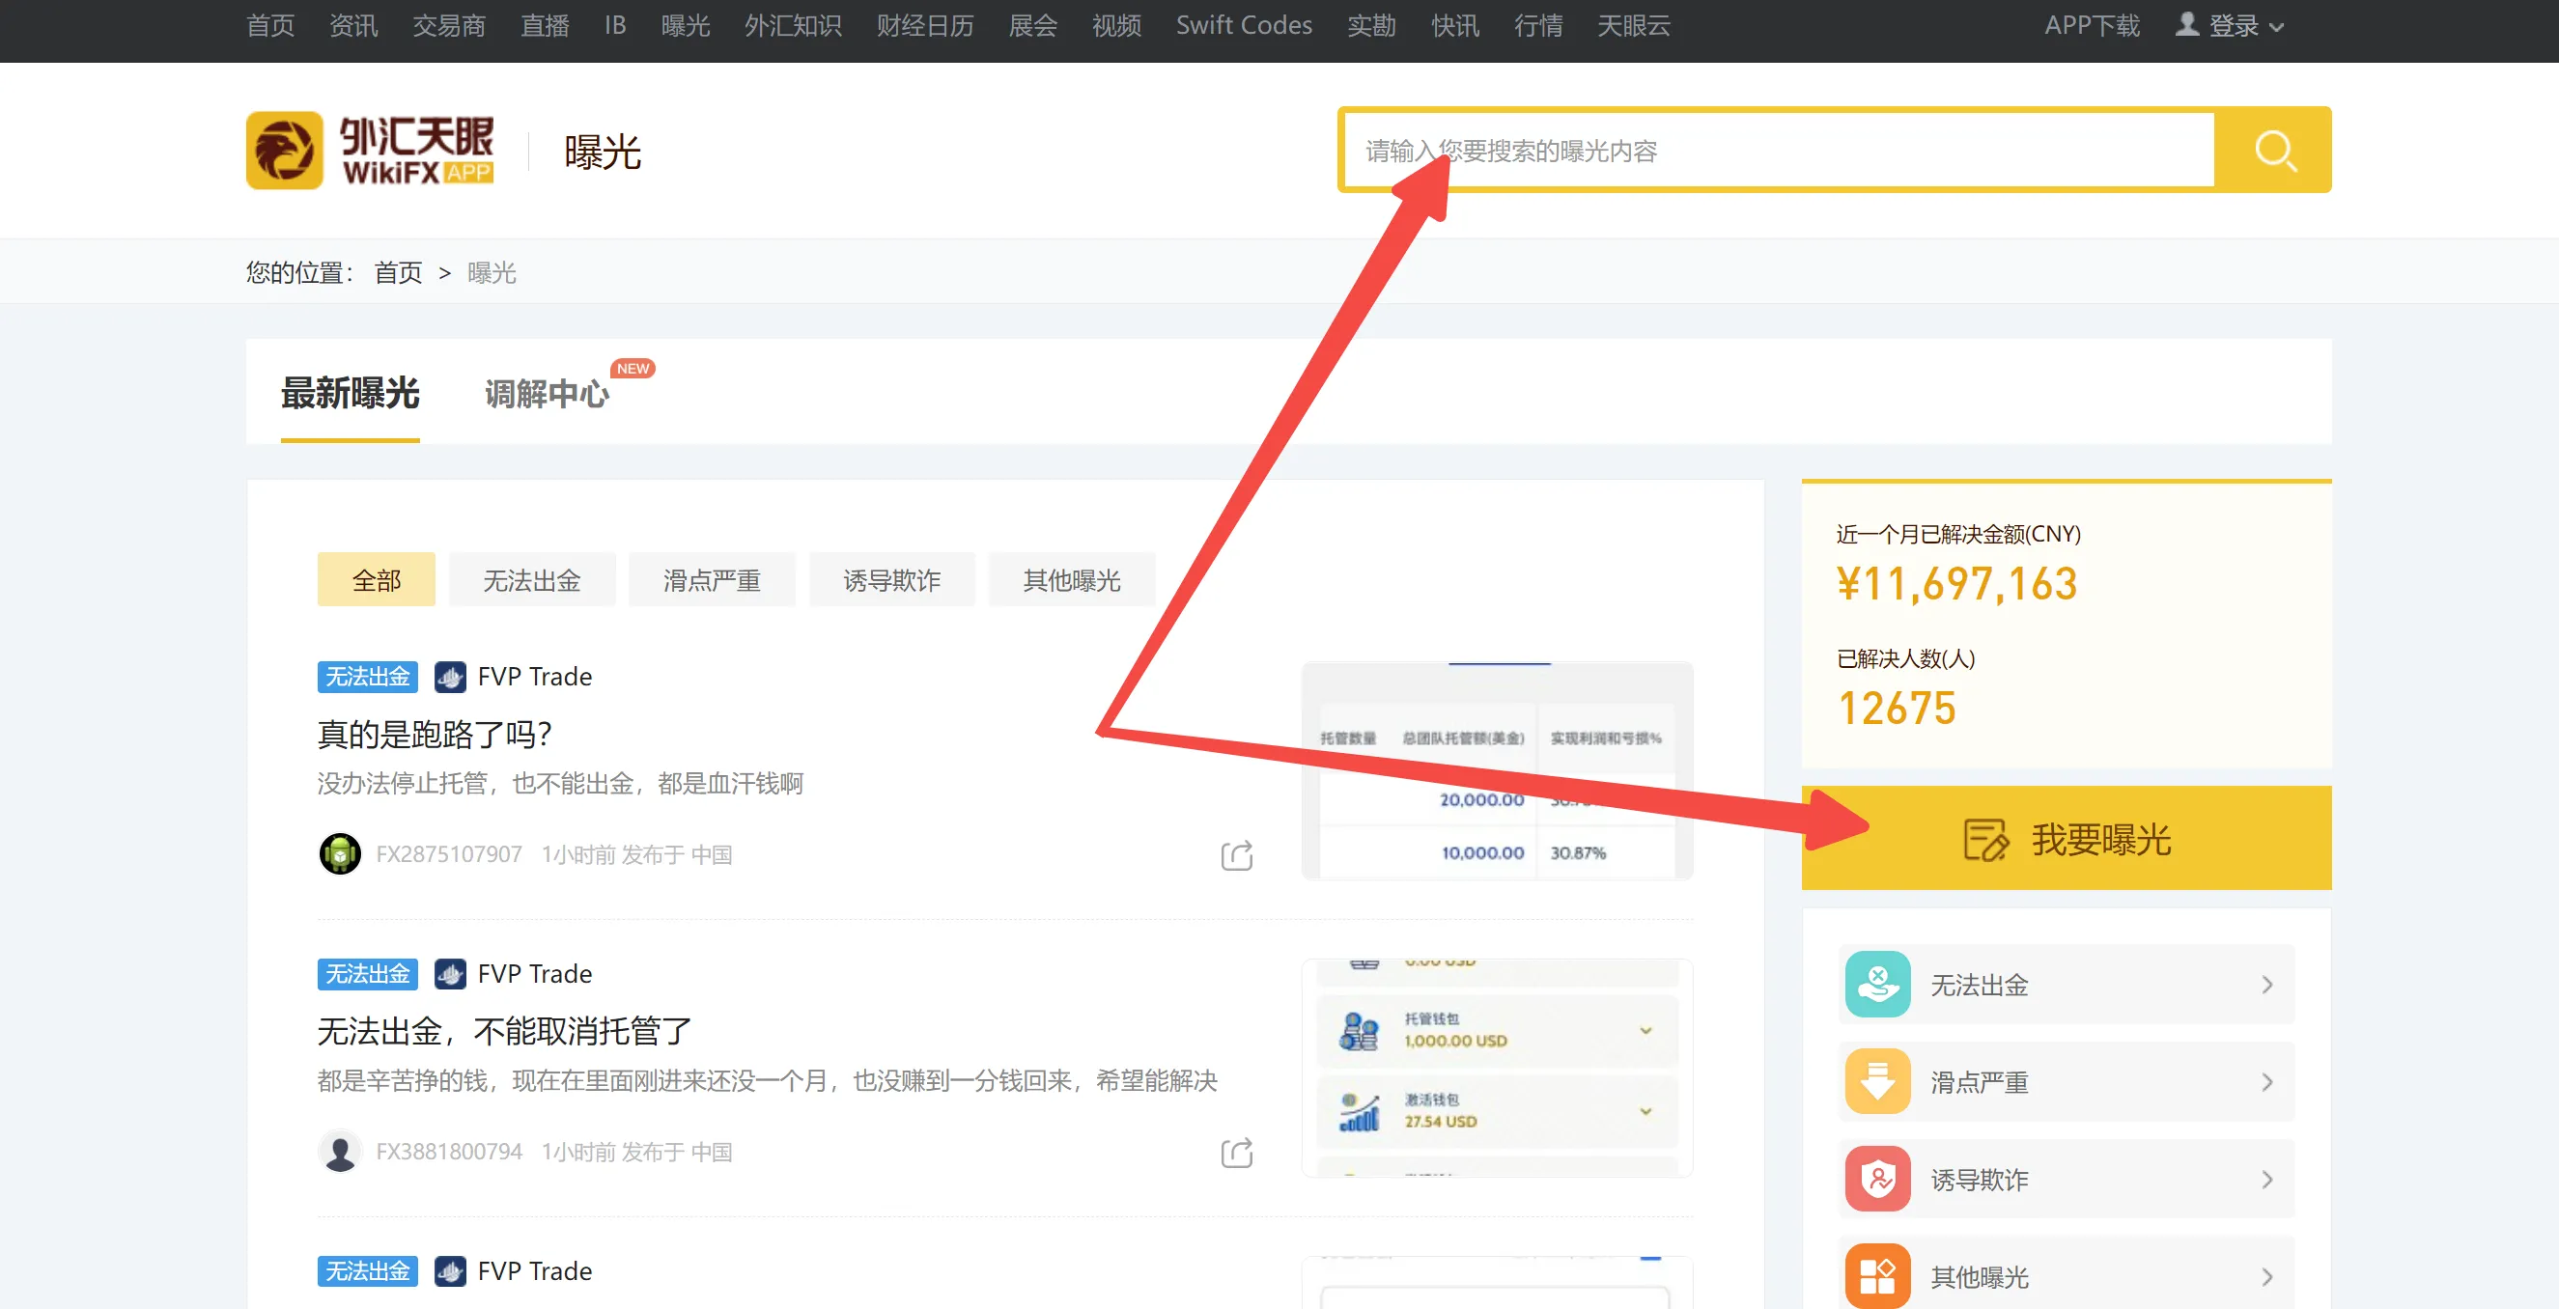Expand the 登录 dropdown arrow
The height and width of the screenshot is (1309, 2559).
pyautogui.click(x=2278, y=27)
